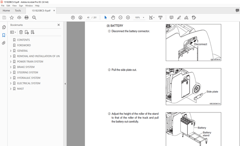
Task: Click the new bookmark icon
Action: [27, 32]
